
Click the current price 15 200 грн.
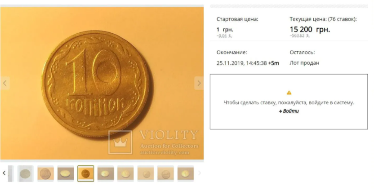point(310,30)
